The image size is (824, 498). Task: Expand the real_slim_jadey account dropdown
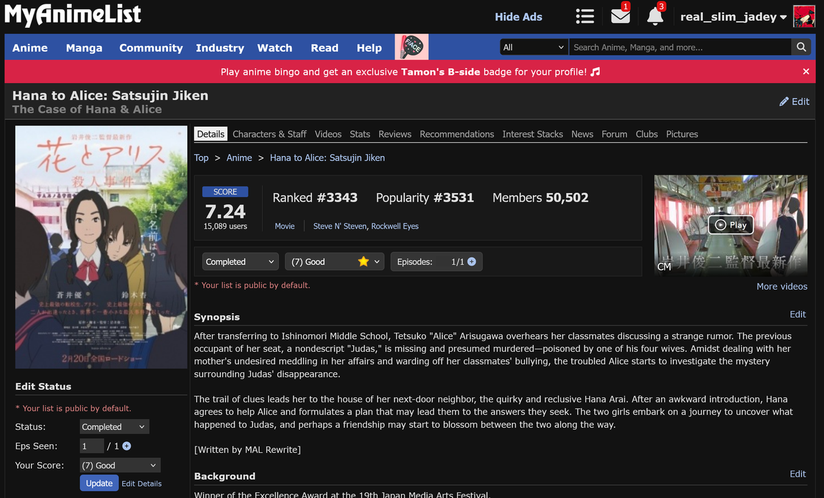click(734, 17)
